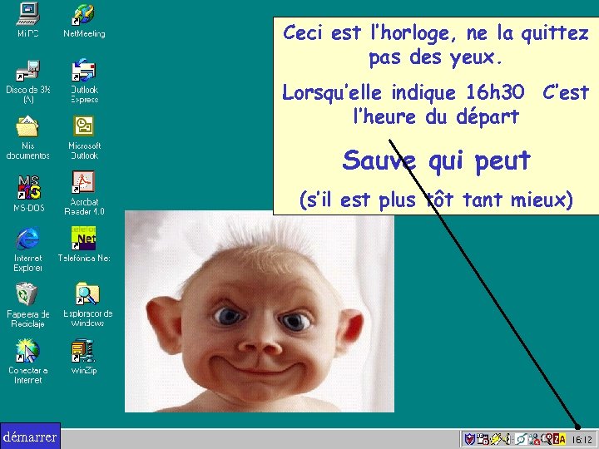Click "(s'il est plus tôt tant mieux)" text

click(x=436, y=200)
